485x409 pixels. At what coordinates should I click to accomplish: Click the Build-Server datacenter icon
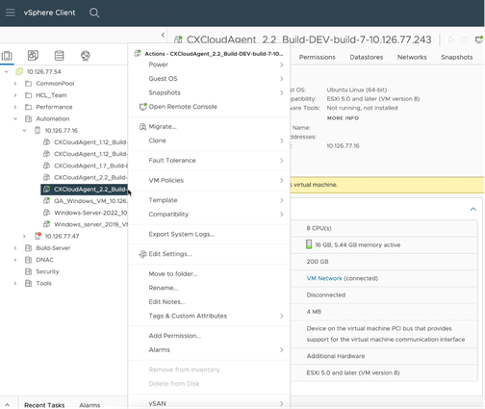coord(28,247)
